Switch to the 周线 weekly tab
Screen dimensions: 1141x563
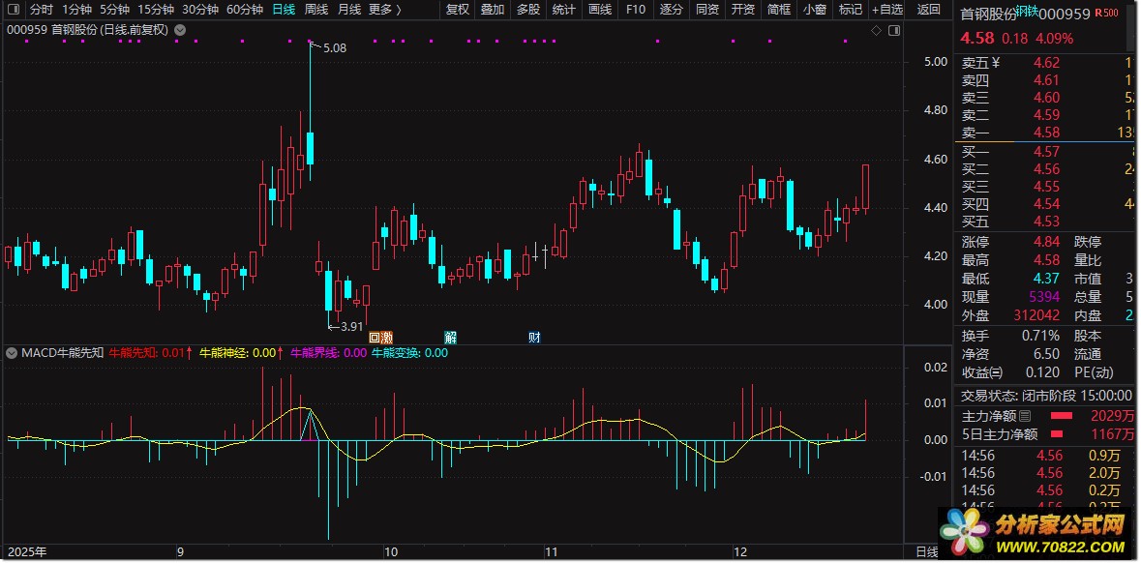pyautogui.click(x=316, y=10)
